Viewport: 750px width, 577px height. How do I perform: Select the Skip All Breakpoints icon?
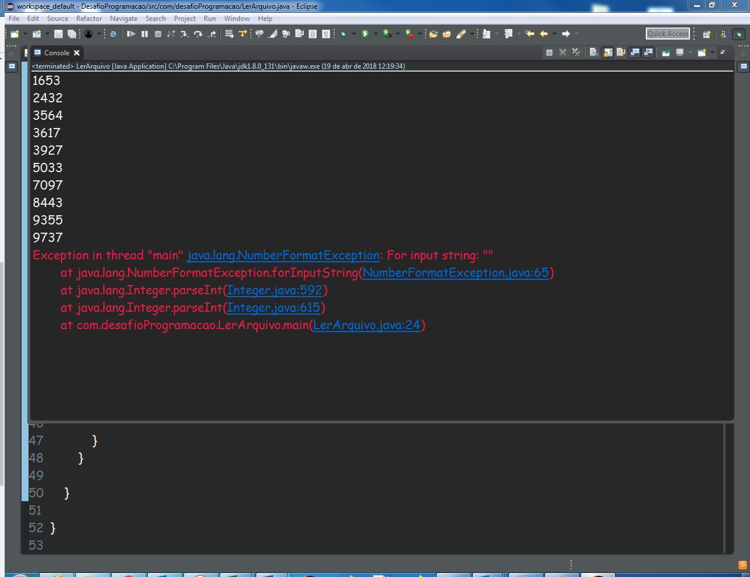(x=113, y=33)
